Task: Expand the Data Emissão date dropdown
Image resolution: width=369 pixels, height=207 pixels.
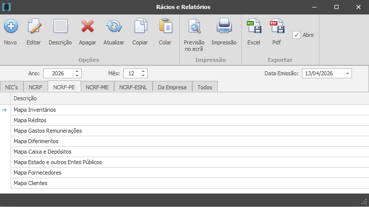Action: (347, 73)
